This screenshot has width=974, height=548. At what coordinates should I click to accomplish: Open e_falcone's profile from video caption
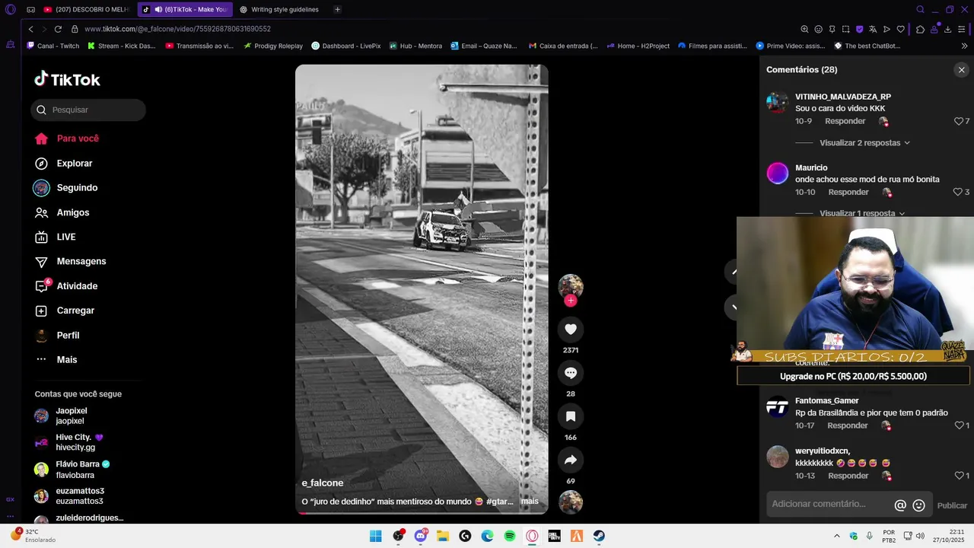(x=323, y=483)
